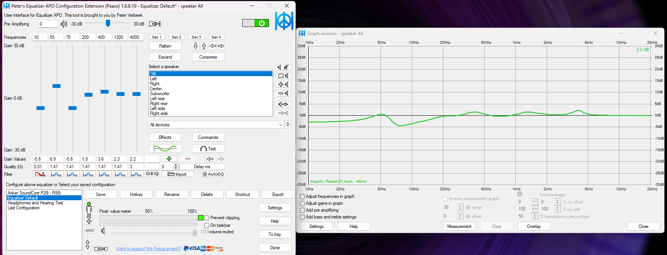
Task: Click the shift gains up arrow
Action: [x=204, y=46]
